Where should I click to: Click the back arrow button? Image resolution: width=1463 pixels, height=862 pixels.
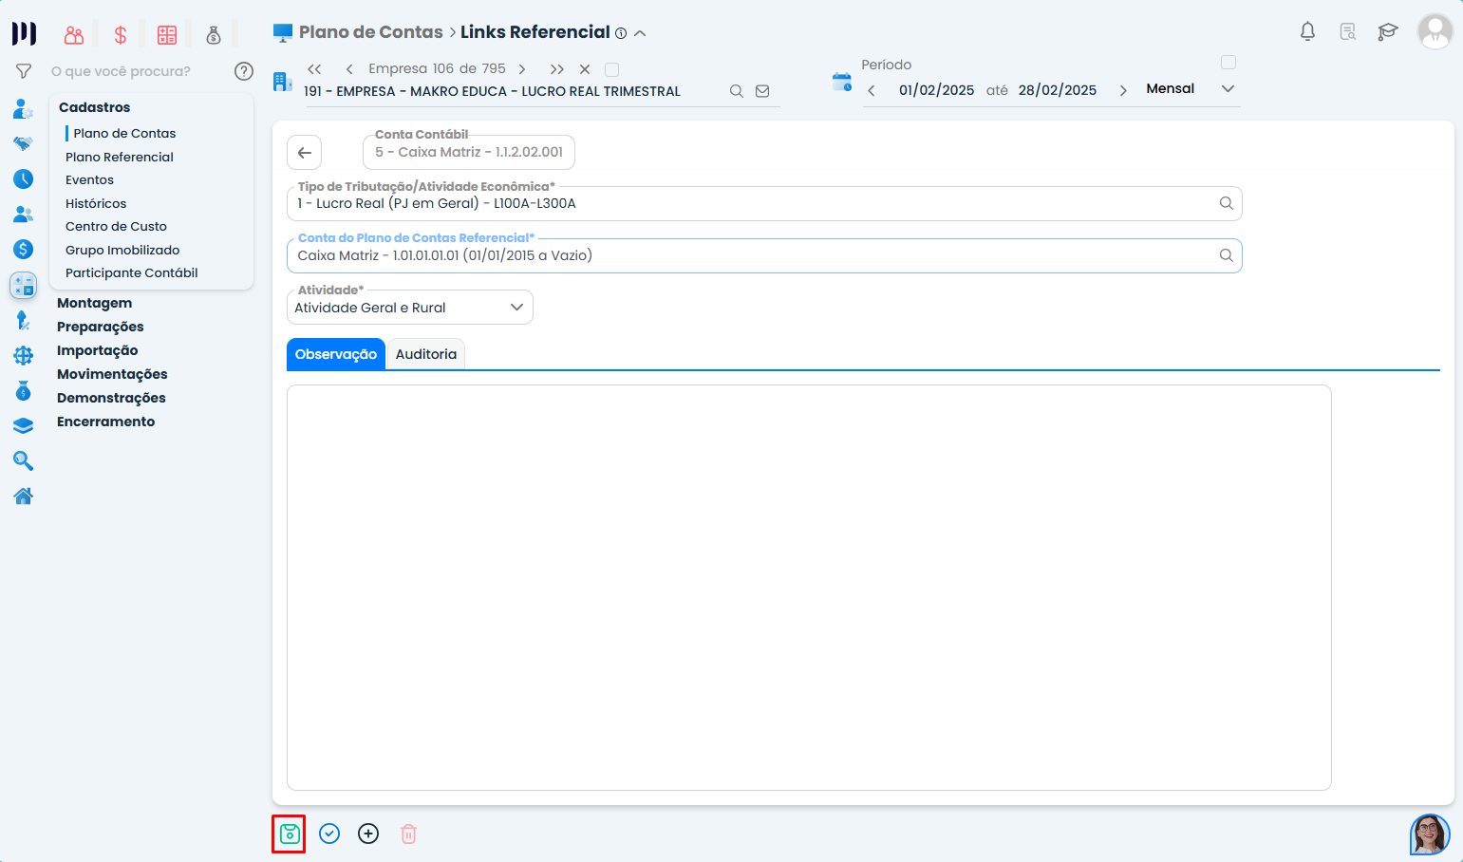click(305, 153)
